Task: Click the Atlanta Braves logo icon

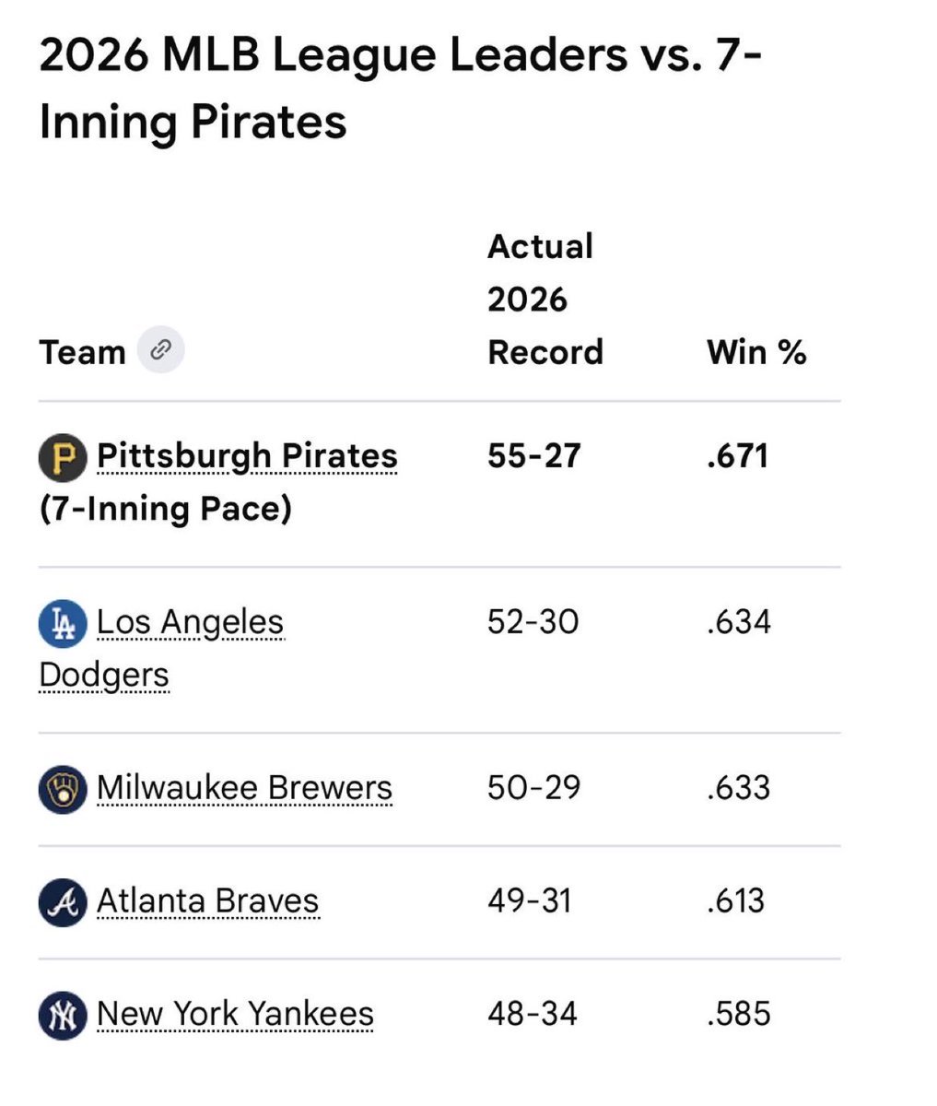Action: [63, 902]
